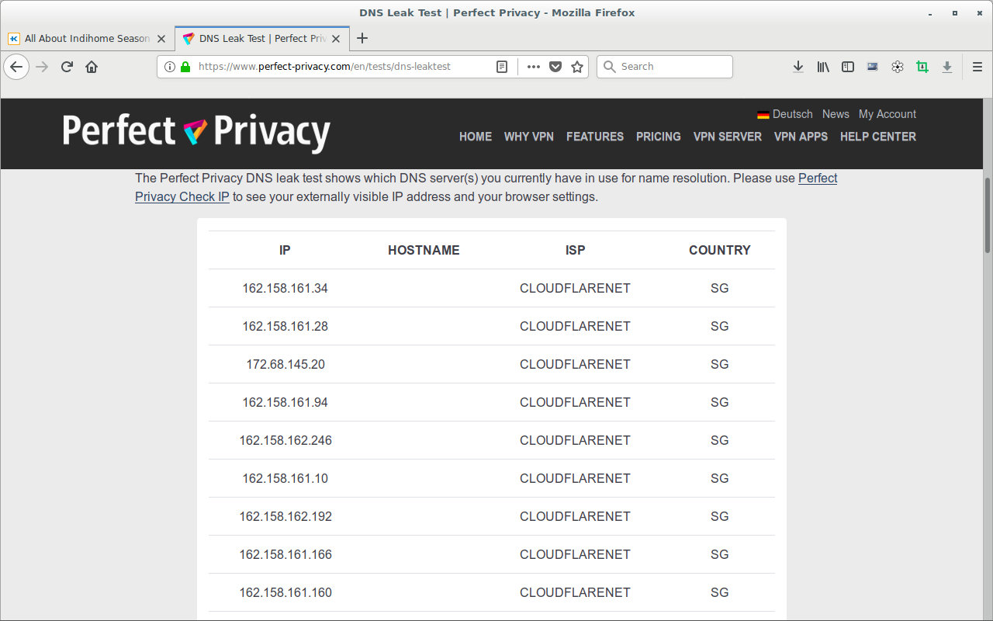Focus the Firefox Search box

(x=665, y=67)
